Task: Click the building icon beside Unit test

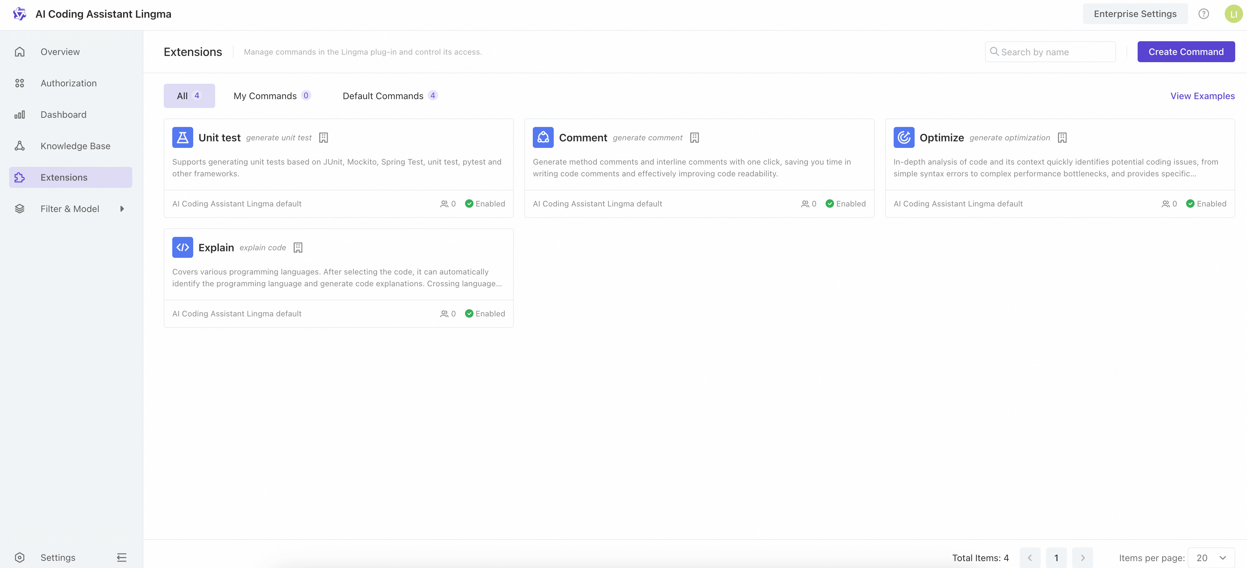Action: pos(324,138)
